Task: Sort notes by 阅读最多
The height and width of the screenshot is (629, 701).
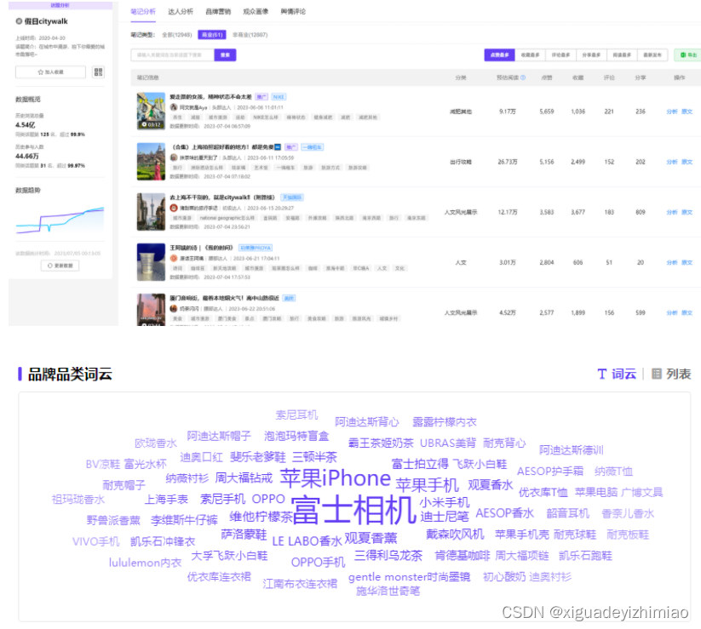Action: tap(622, 55)
